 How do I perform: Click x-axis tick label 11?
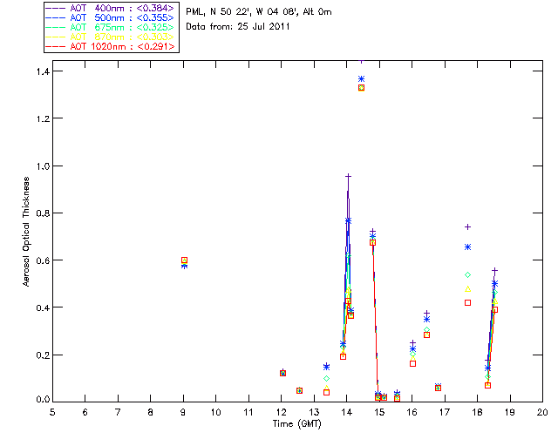coord(248,412)
